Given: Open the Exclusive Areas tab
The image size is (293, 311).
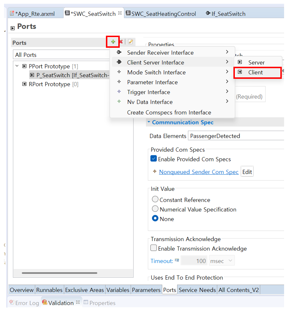Looking at the screenshot, I should tap(85, 290).
